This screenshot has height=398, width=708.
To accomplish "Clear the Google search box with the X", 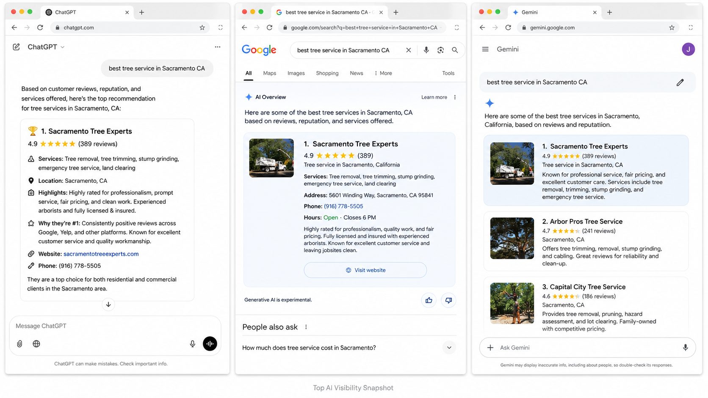I will click(409, 50).
